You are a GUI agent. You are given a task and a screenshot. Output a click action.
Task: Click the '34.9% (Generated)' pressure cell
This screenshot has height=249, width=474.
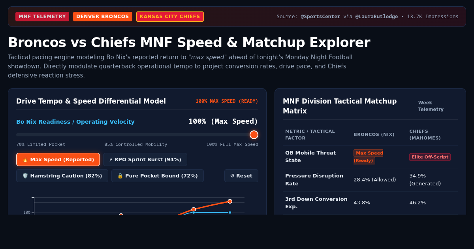425,180
